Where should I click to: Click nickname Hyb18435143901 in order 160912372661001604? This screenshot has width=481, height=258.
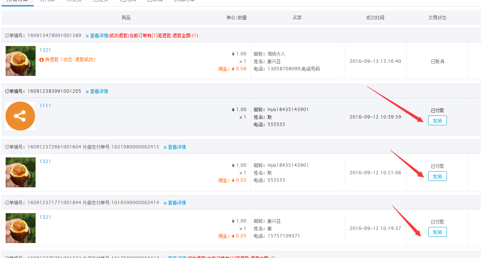(x=288, y=165)
